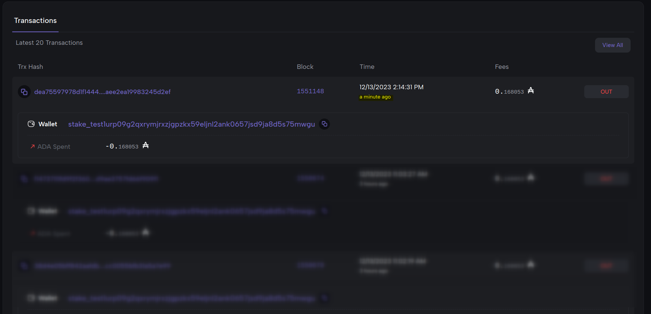Click the ADA Spent amount -0.168053

(122, 146)
